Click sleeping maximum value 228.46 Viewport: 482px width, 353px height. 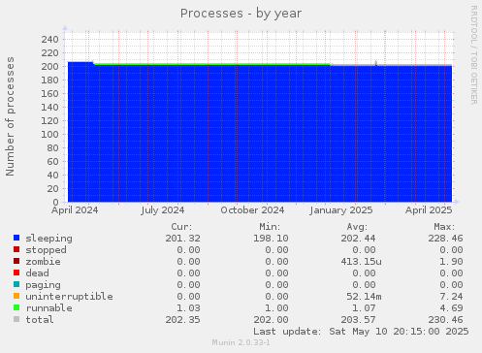[x=446, y=239]
